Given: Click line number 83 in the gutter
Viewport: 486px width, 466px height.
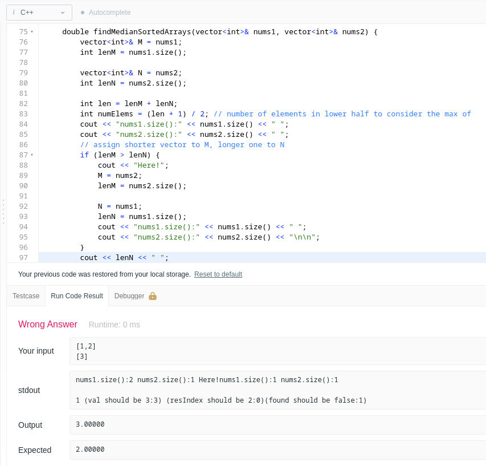Looking at the screenshot, I should [23, 114].
